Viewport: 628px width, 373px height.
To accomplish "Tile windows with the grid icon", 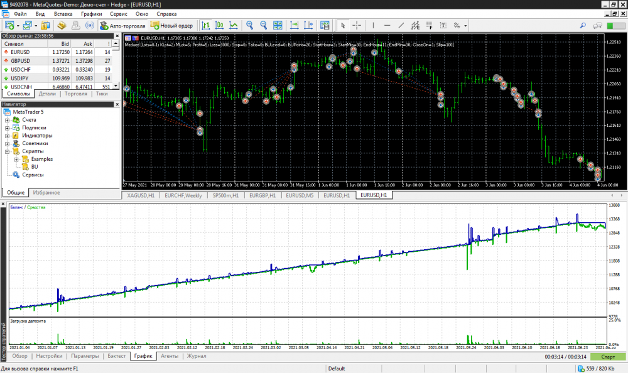I will pos(278,26).
